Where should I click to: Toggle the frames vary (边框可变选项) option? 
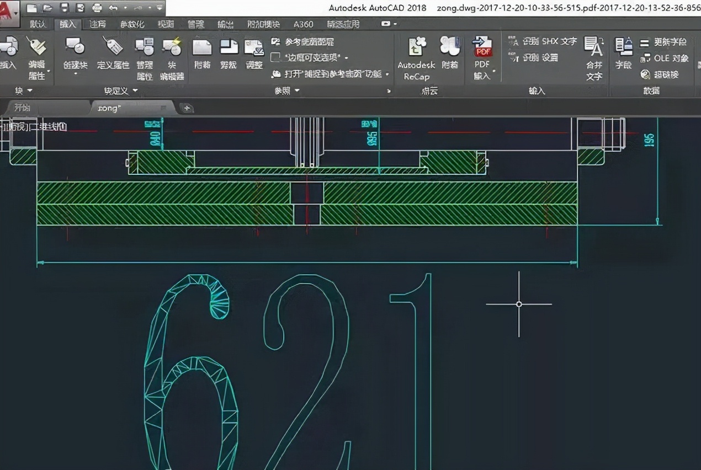(311, 57)
